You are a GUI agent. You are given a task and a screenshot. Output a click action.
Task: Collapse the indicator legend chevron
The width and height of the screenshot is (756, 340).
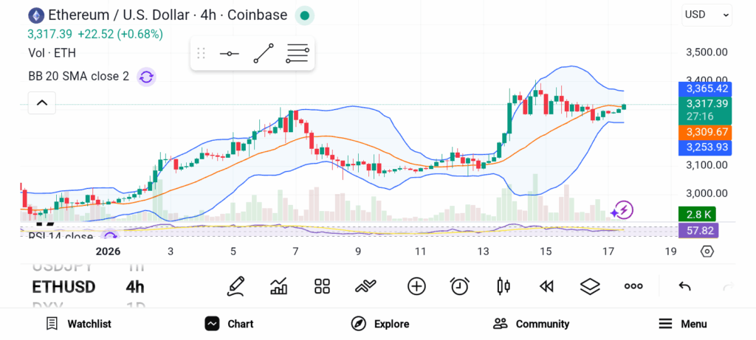point(42,103)
